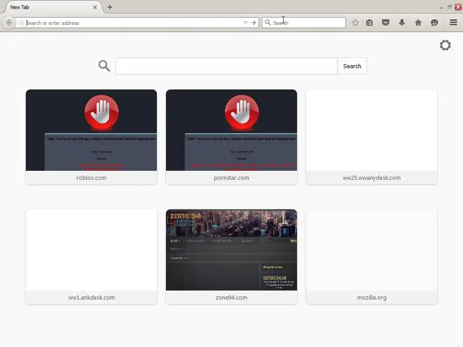Click the mozilla.org label text
The image size is (463, 347).
tap(372, 298)
